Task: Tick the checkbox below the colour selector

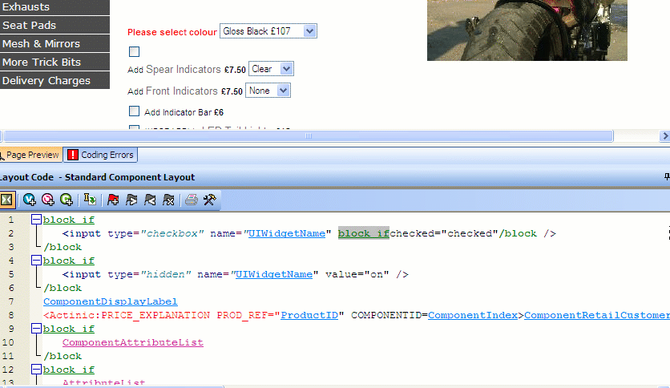Action: click(x=135, y=52)
